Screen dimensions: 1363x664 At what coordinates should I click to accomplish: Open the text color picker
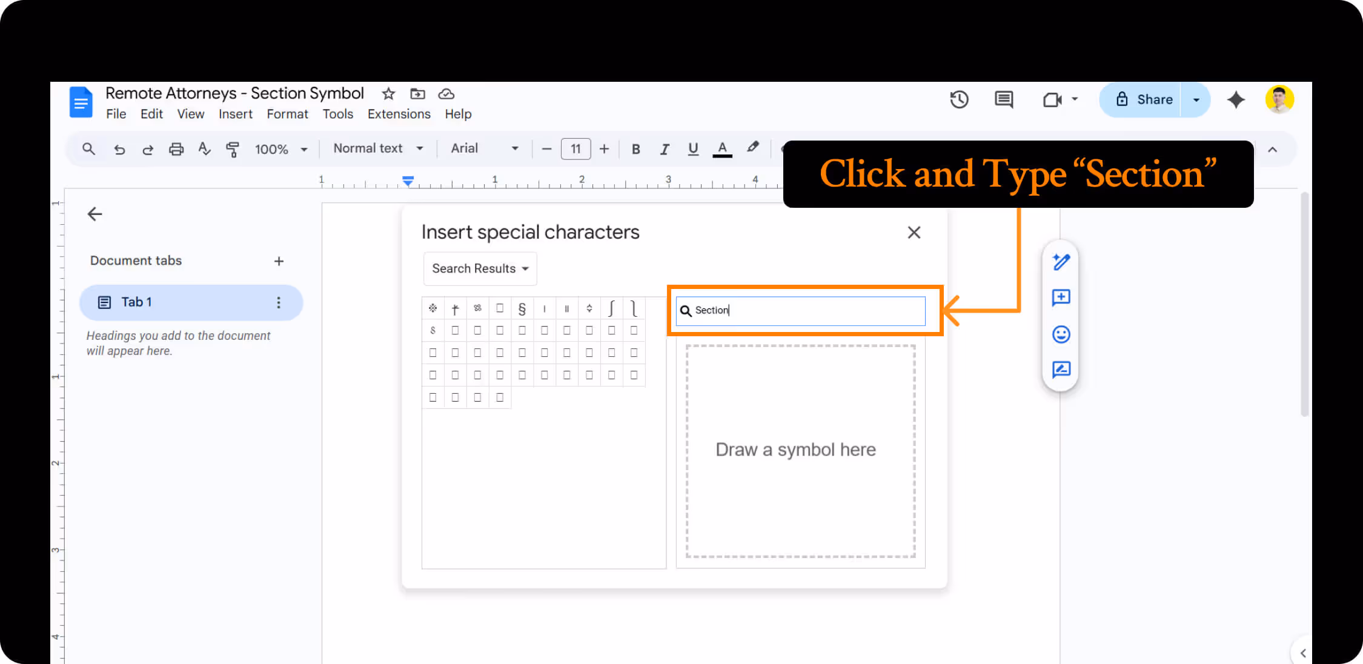point(722,149)
